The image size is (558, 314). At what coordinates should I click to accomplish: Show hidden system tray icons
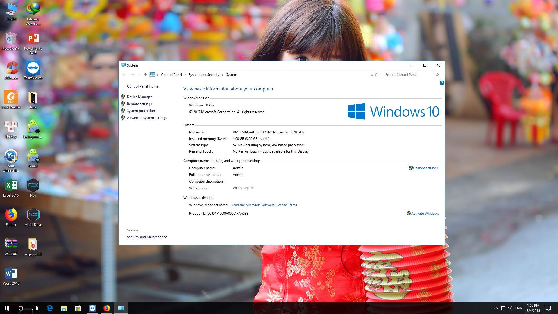click(496, 308)
